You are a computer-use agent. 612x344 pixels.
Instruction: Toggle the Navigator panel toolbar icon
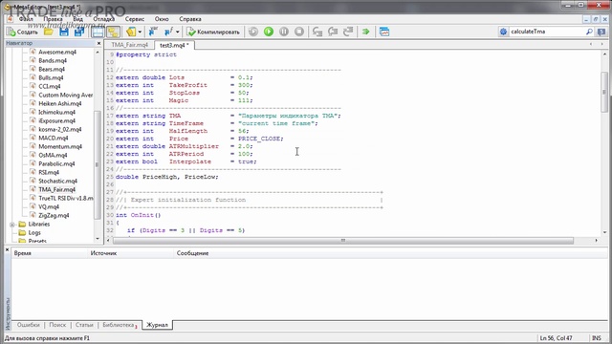tap(98, 32)
